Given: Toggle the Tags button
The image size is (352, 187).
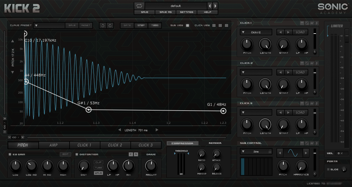Looking at the screenshot, I should [155, 25].
